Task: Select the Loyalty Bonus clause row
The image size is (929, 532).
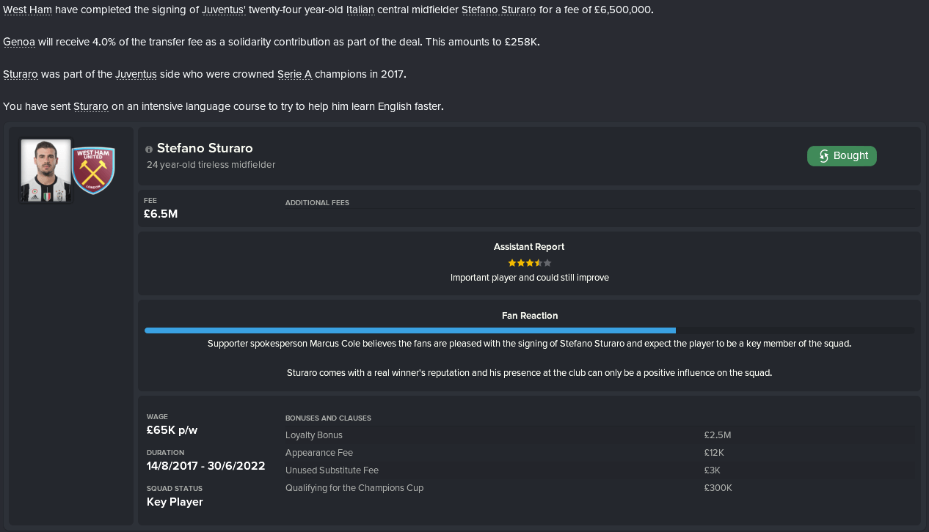Action: coord(526,435)
